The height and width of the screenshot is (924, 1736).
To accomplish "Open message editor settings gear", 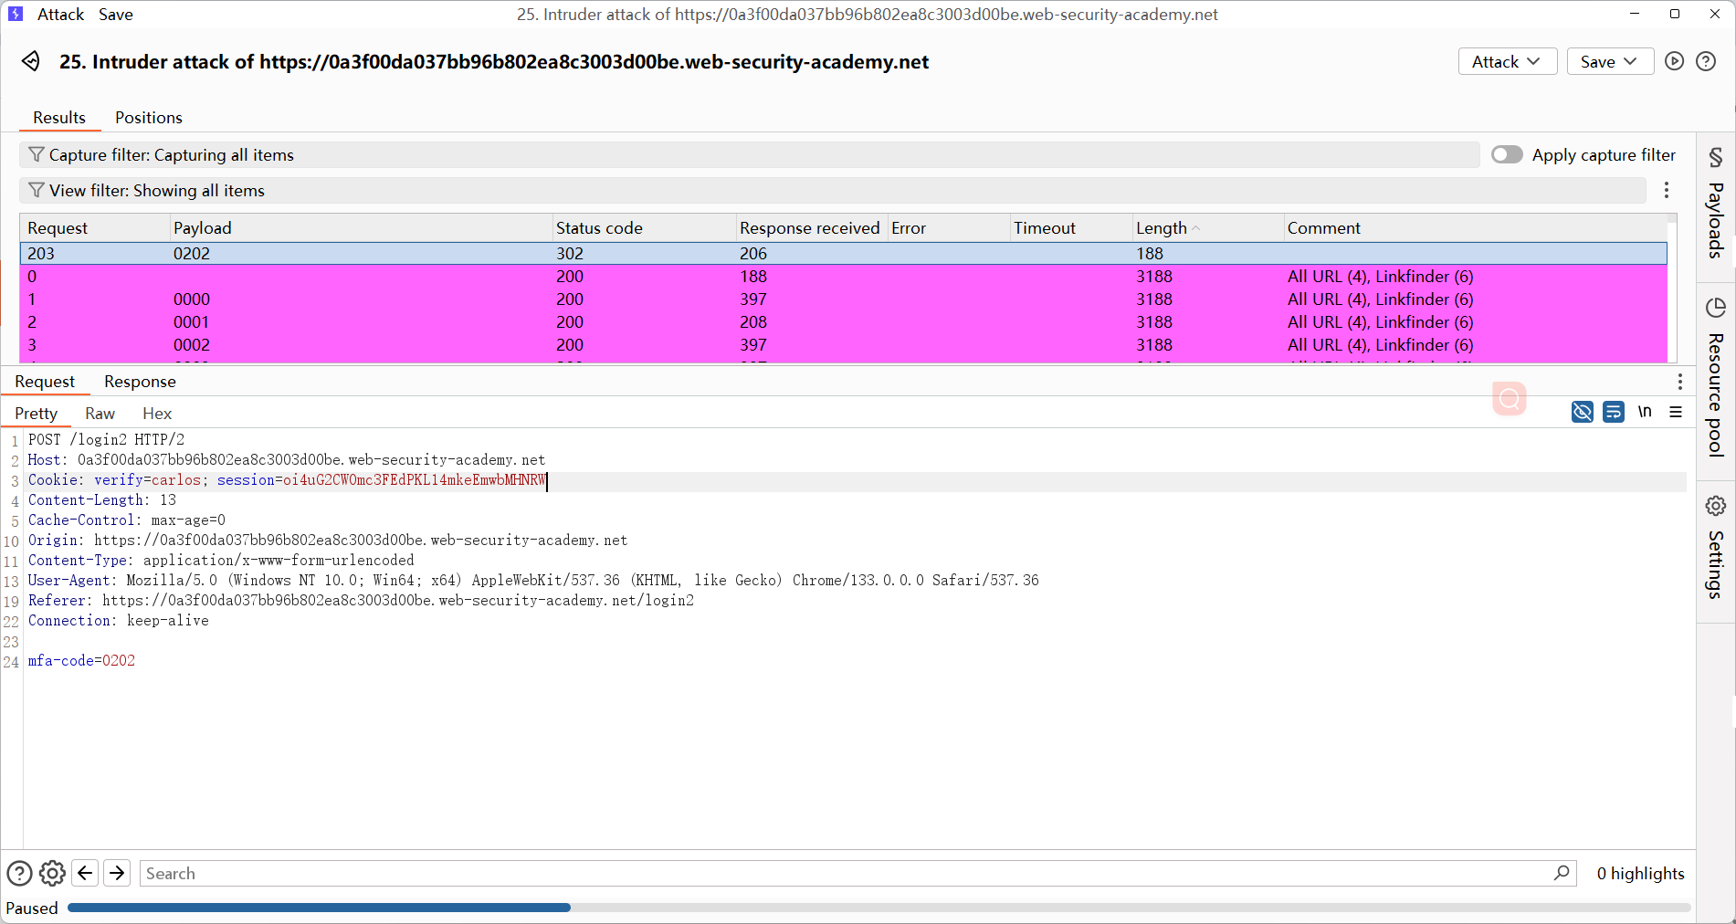I will (52, 874).
